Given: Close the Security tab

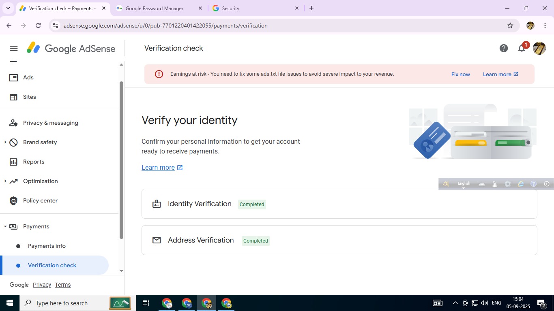Looking at the screenshot, I should [x=297, y=8].
